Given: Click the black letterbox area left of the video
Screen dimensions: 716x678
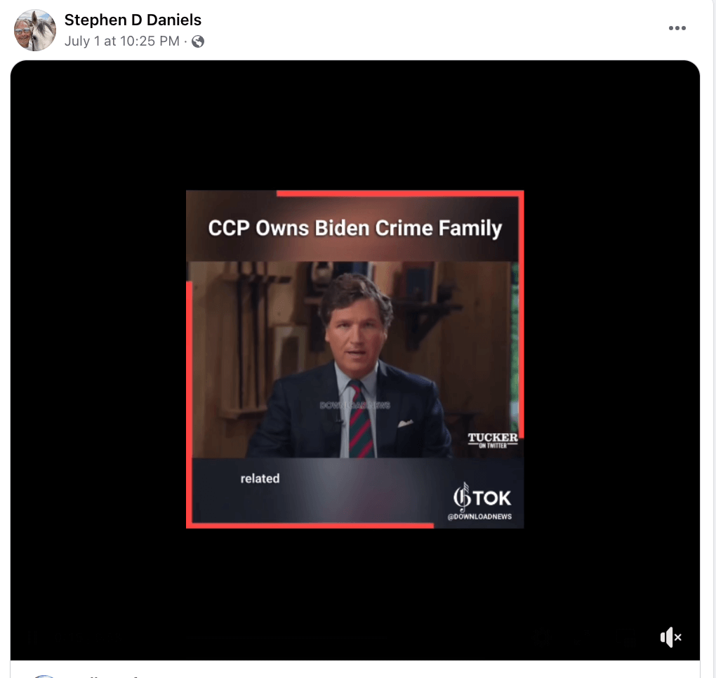Looking at the screenshot, I should click(x=98, y=359).
